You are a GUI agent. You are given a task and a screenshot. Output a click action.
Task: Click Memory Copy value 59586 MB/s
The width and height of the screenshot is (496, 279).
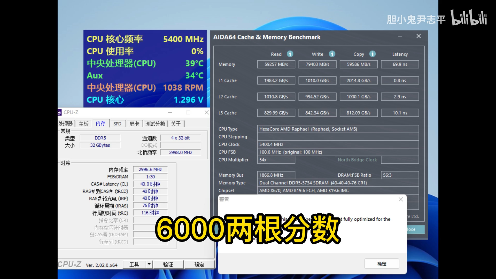click(x=359, y=64)
